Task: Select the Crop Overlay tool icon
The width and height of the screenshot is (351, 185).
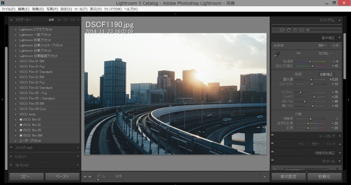Action: [x=276, y=30]
